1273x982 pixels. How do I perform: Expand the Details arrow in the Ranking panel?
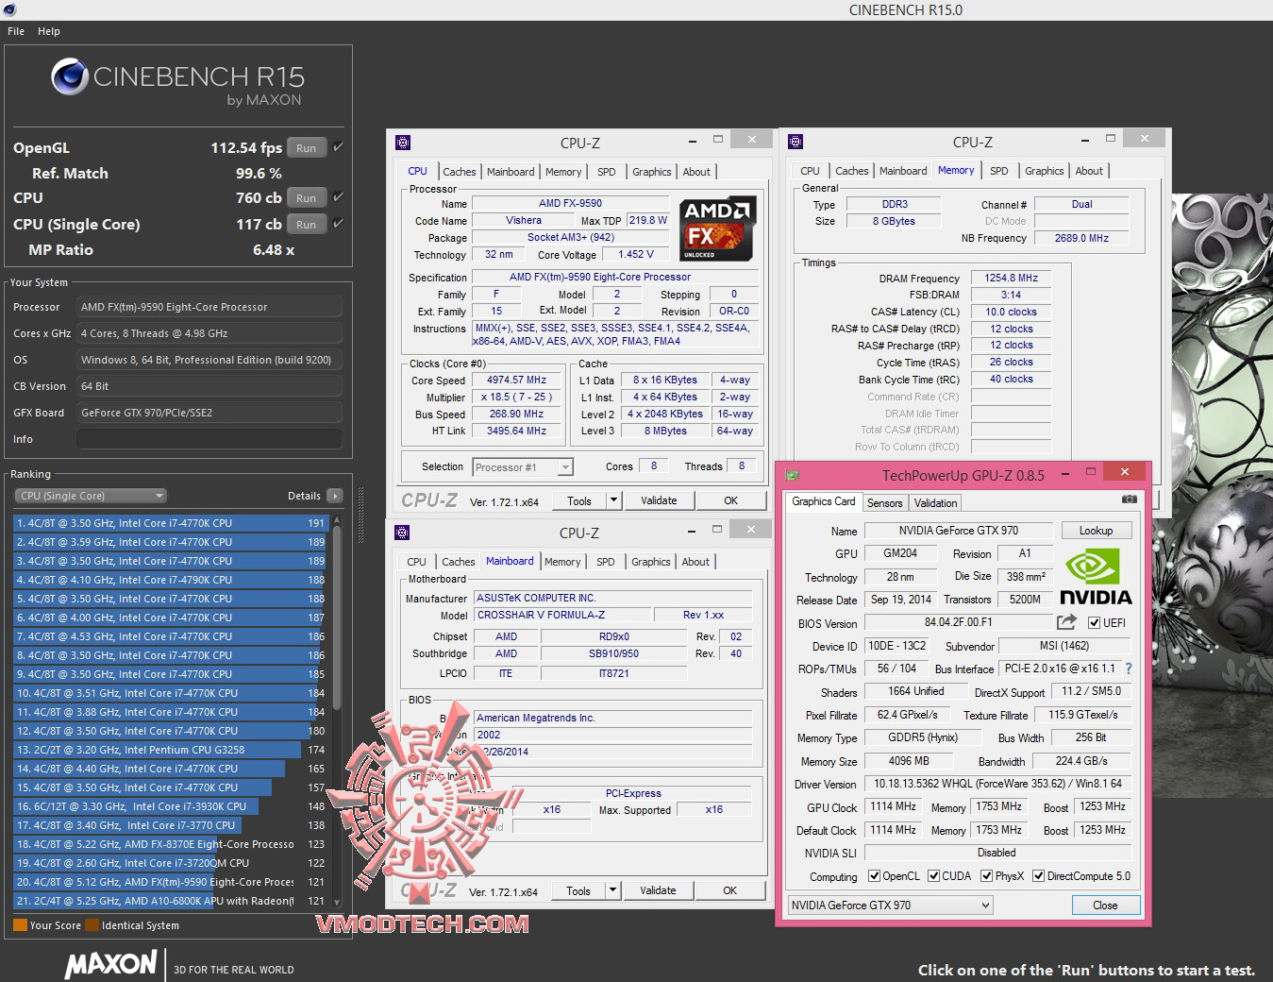pos(334,496)
